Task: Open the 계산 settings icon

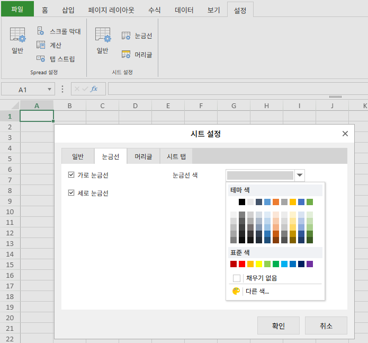Action: tap(41, 45)
